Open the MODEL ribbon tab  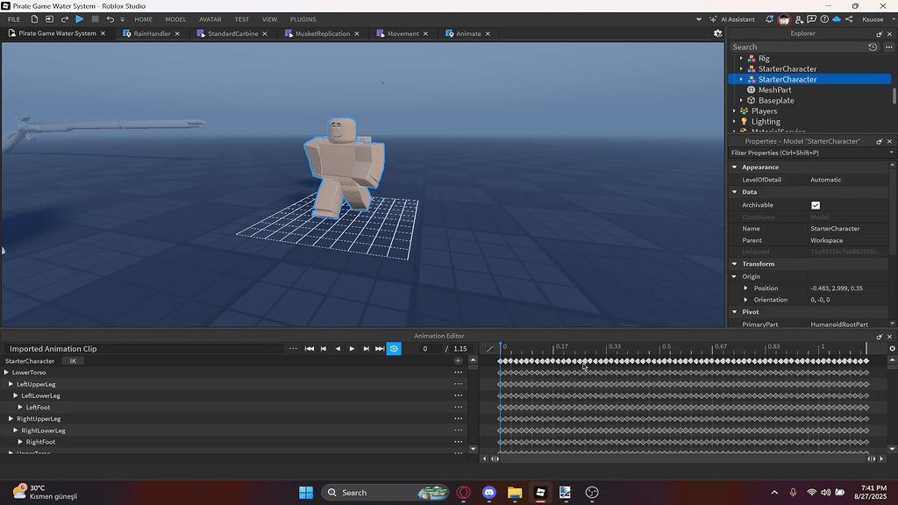175,19
